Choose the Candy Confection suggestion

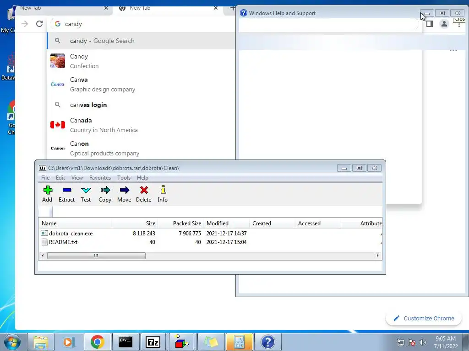click(x=141, y=61)
